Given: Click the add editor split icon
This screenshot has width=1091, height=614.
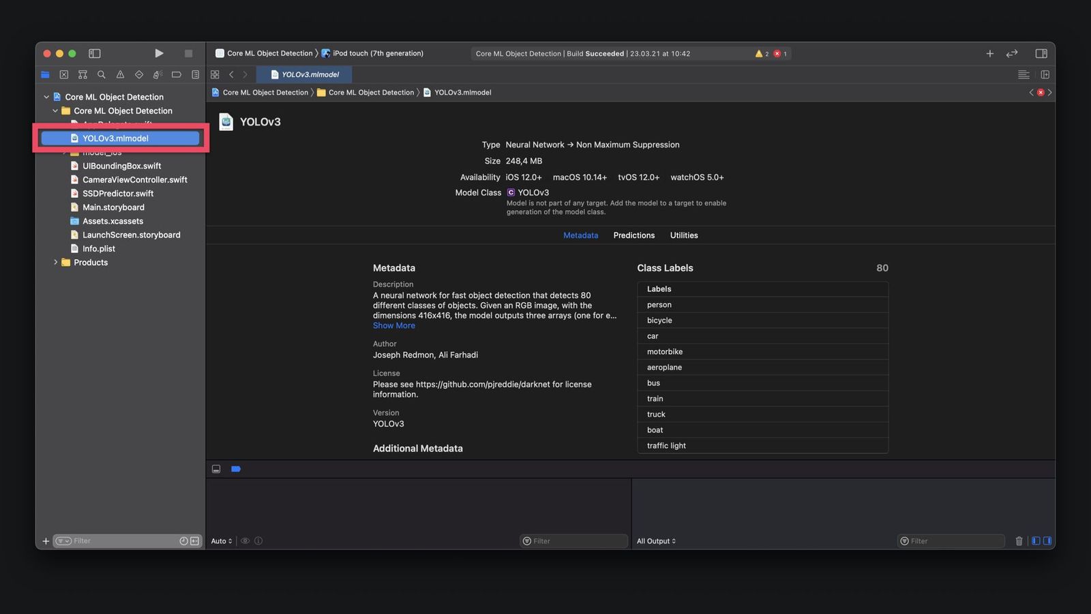Looking at the screenshot, I should pyautogui.click(x=1045, y=74).
